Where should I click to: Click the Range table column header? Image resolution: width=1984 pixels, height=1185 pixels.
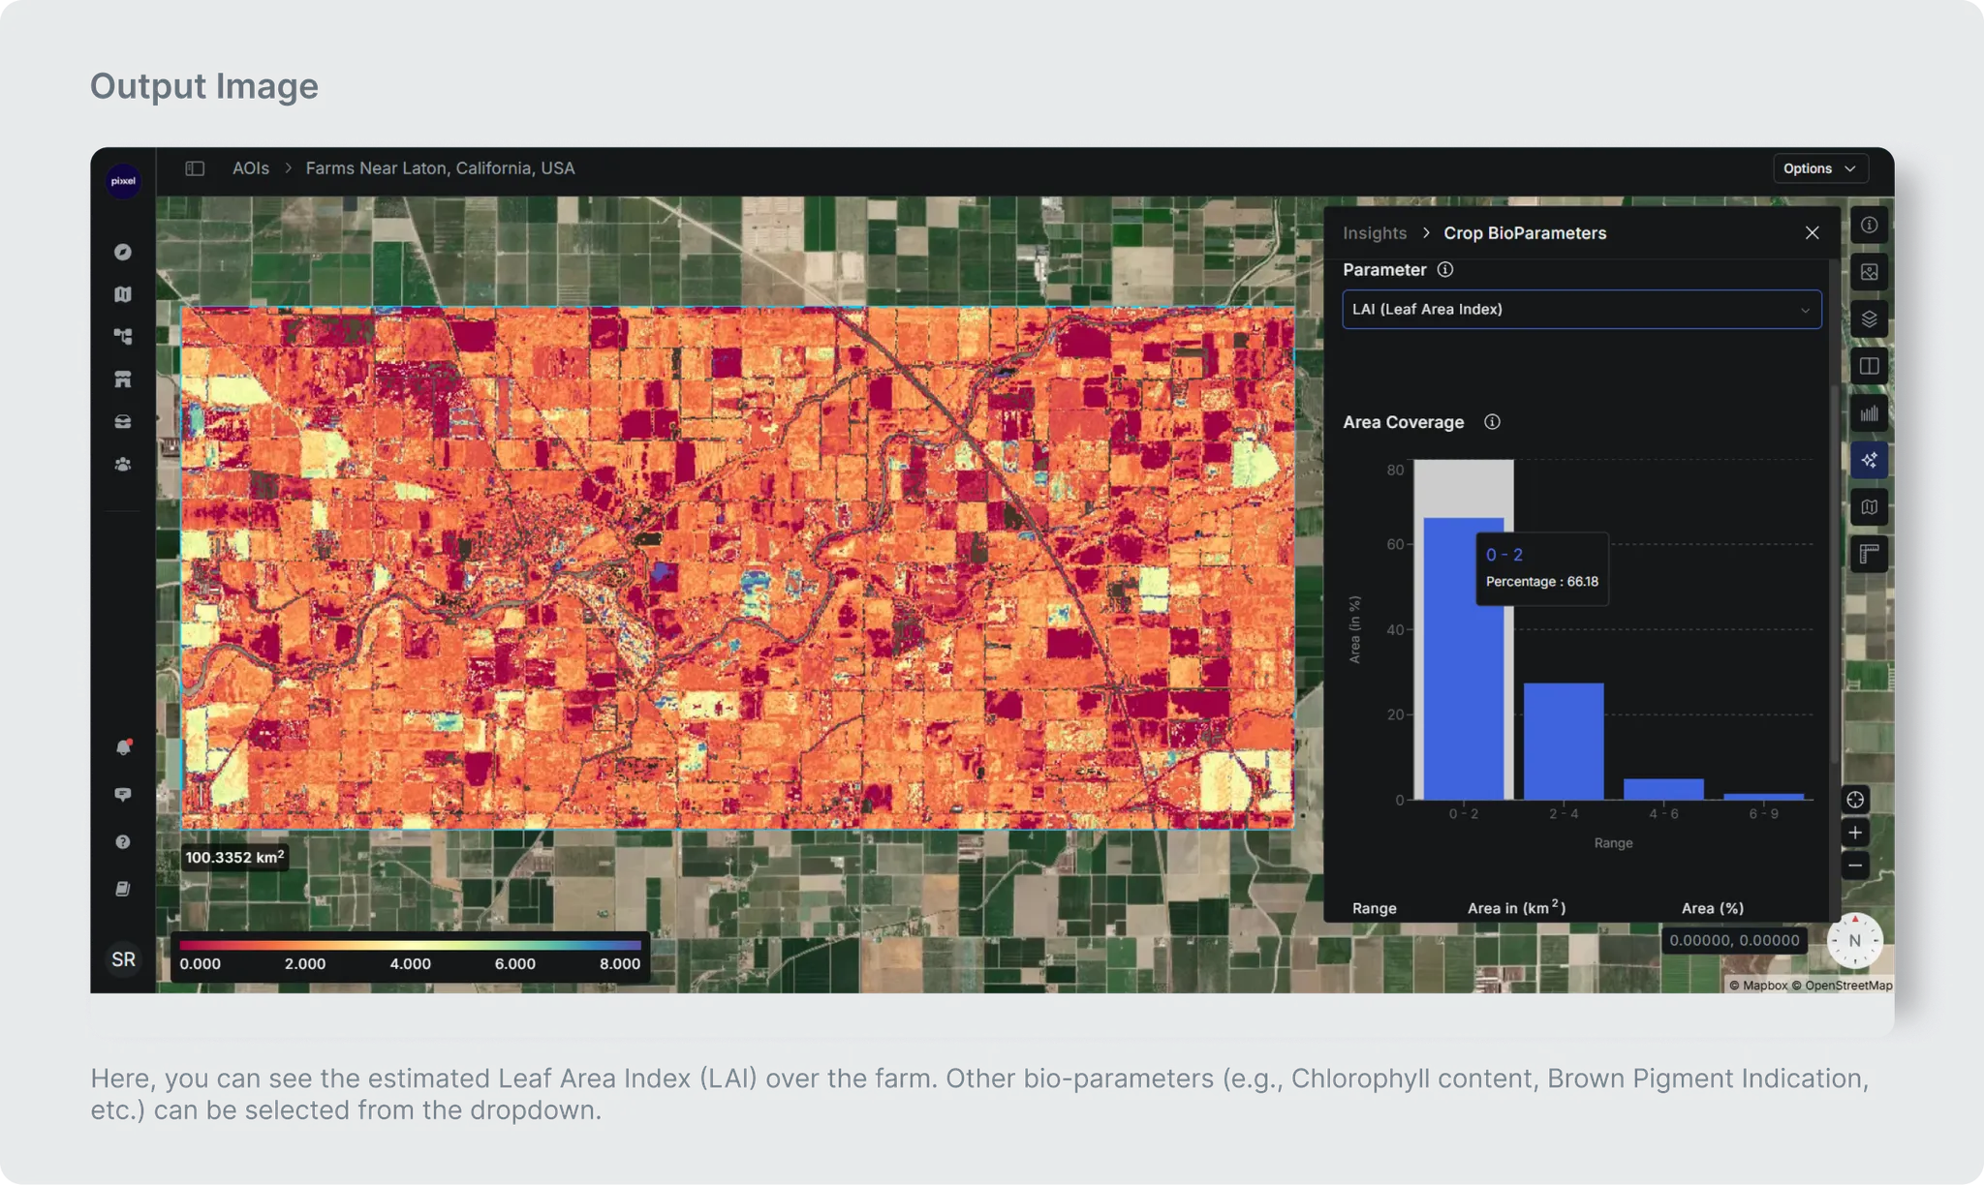point(1375,908)
